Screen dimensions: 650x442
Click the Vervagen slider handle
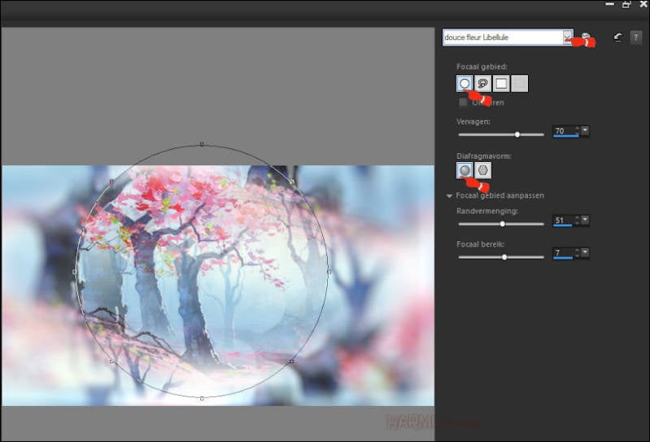(517, 134)
